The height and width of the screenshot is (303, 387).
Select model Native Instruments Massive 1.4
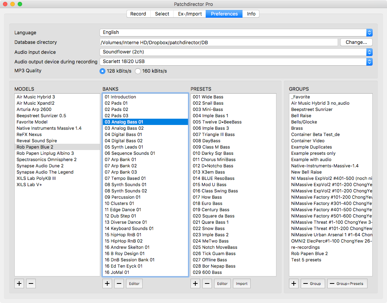(x=57, y=128)
